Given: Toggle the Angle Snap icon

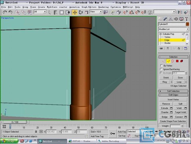Looking at the screenshot, I should [131, 12].
